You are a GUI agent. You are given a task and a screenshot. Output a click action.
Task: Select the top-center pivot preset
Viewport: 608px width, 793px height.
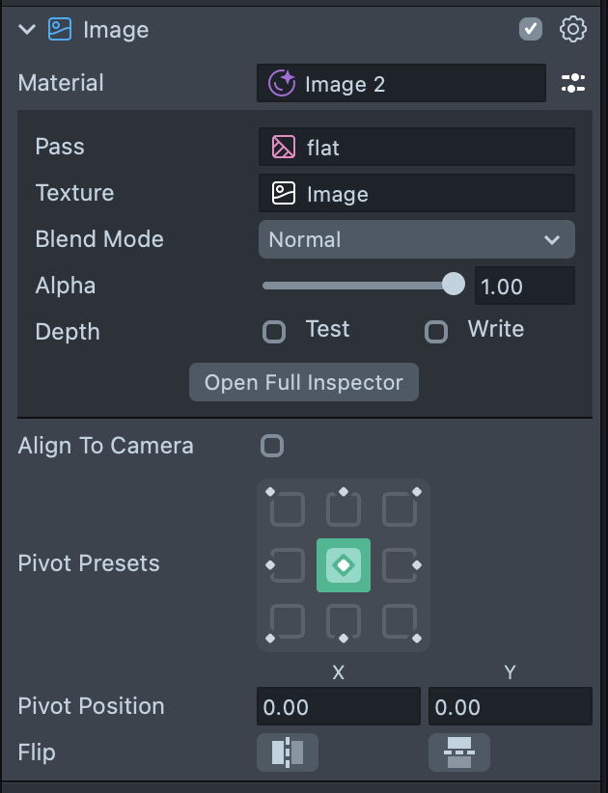point(344,508)
